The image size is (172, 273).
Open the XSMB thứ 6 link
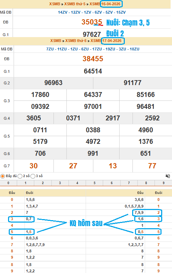coord(76,41)
